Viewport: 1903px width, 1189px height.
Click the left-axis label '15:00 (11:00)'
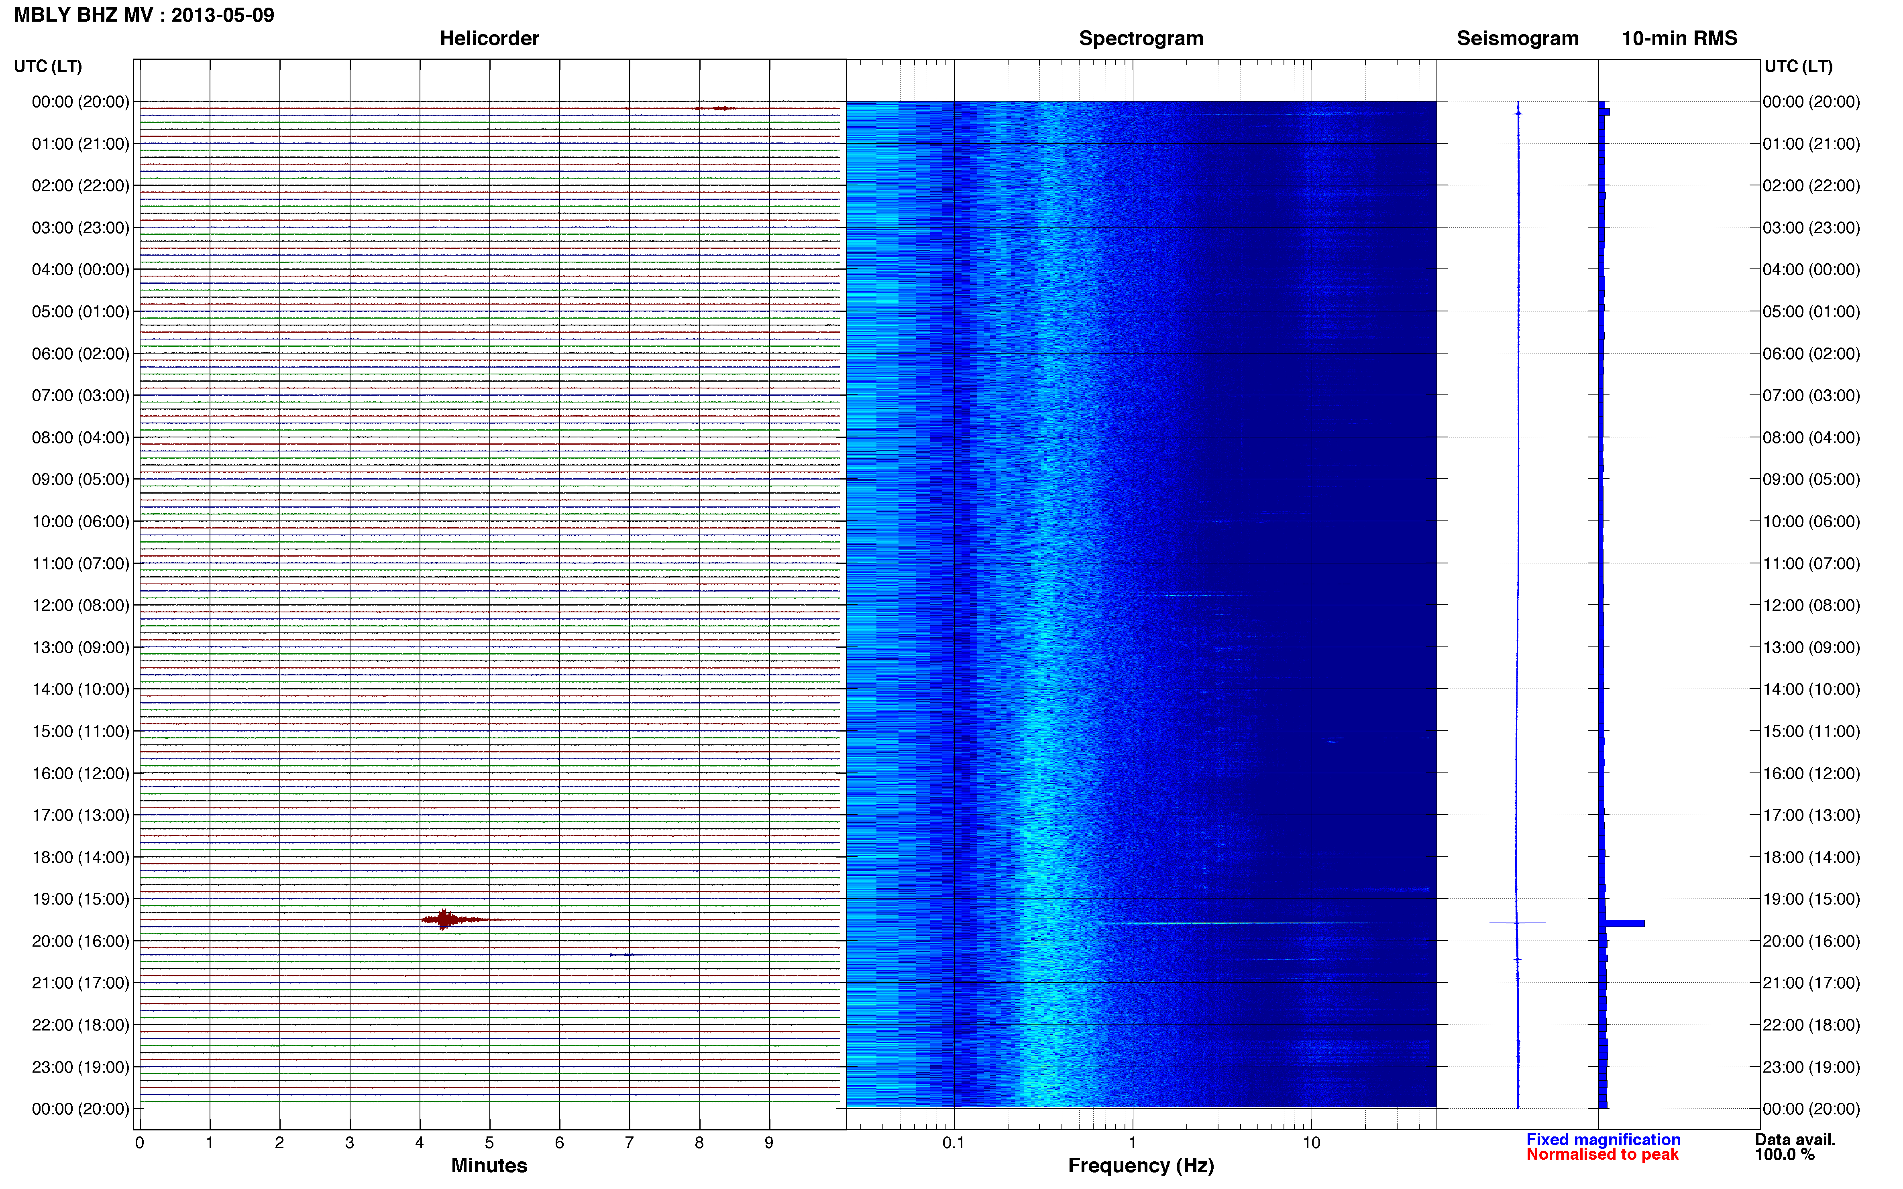[x=80, y=731]
